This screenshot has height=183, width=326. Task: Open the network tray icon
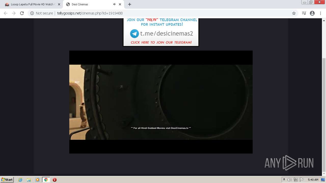click(296, 180)
